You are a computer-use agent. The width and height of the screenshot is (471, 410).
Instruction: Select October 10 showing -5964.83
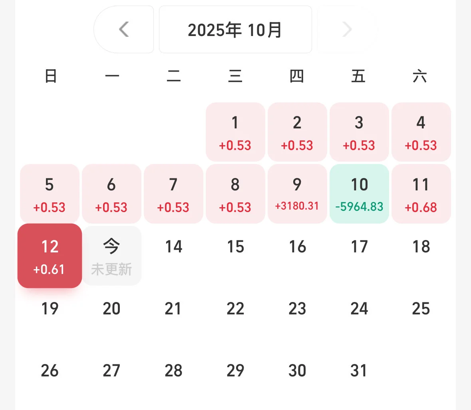click(359, 194)
